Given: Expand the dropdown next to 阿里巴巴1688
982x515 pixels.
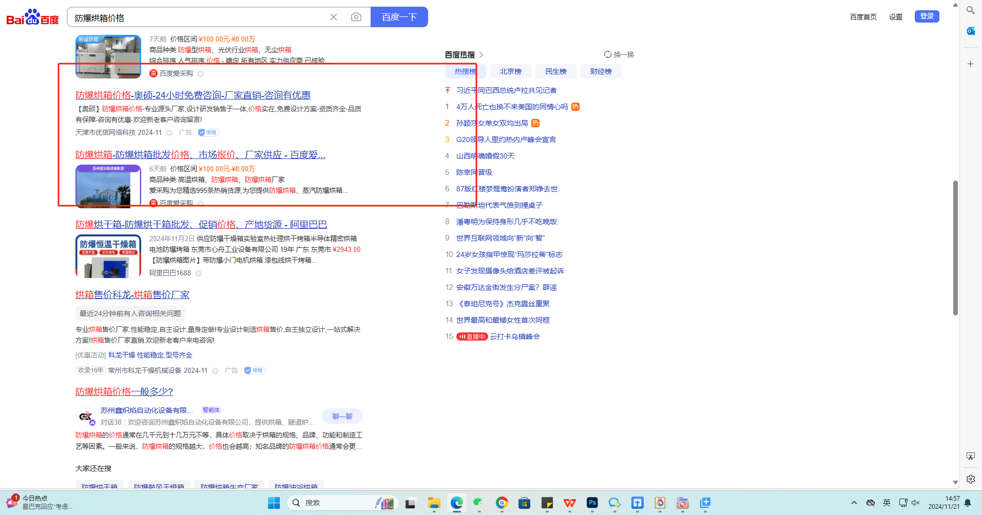Looking at the screenshot, I should [199, 273].
